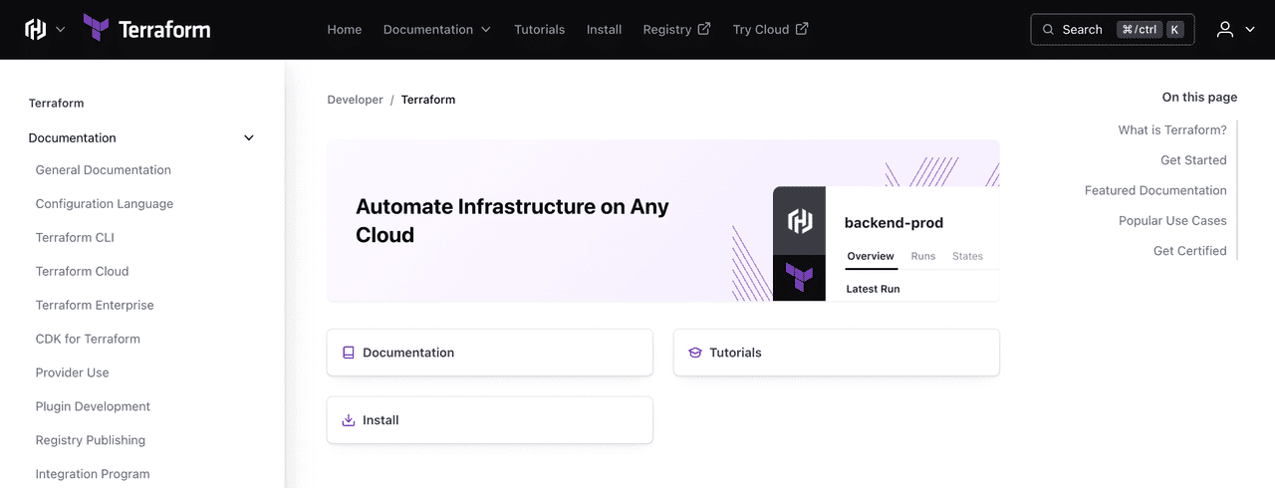Open Configuration Language in sidebar
The image size is (1275, 488).
click(x=105, y=204)
